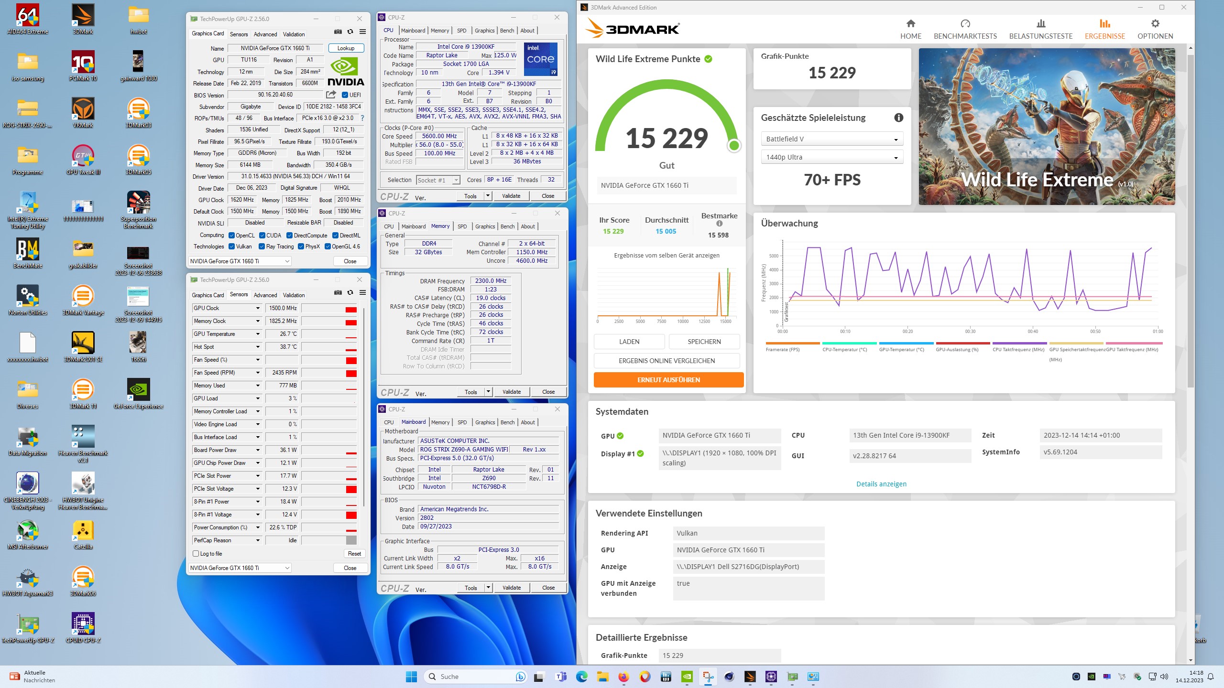Expand the Tools arrow in top CPU-Z window
The height and width of the screenshot is (688, 1224).
pos(488,196)
